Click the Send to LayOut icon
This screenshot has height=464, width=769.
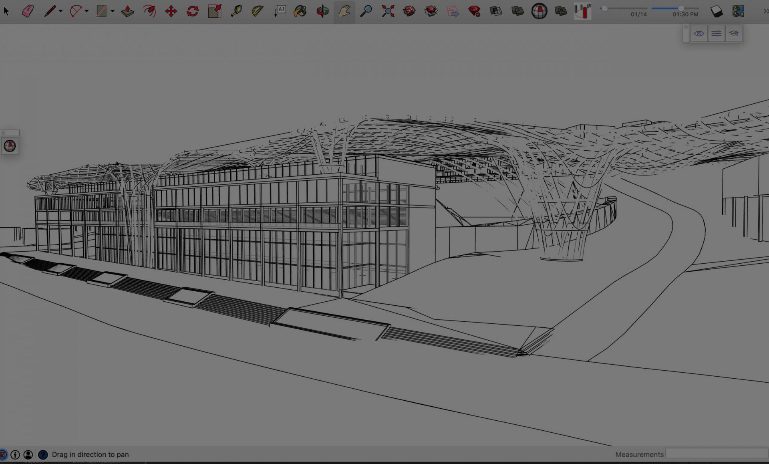tap(453, 11)
